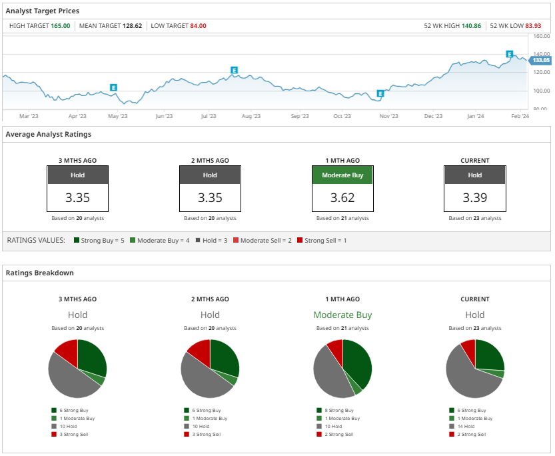
Task: Open the earnings marker near Feb '24
Action: click(510, 54)
